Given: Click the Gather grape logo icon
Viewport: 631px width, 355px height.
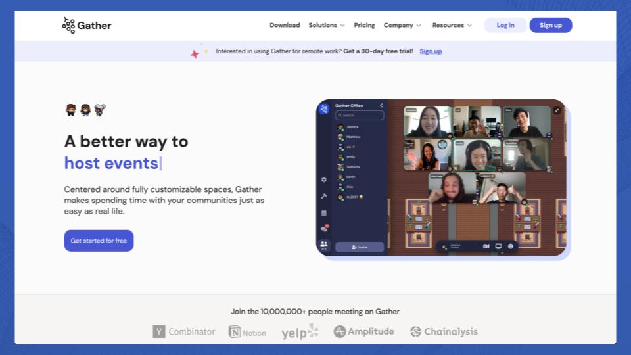Looking at the screenshot, I should pos(68,25).
